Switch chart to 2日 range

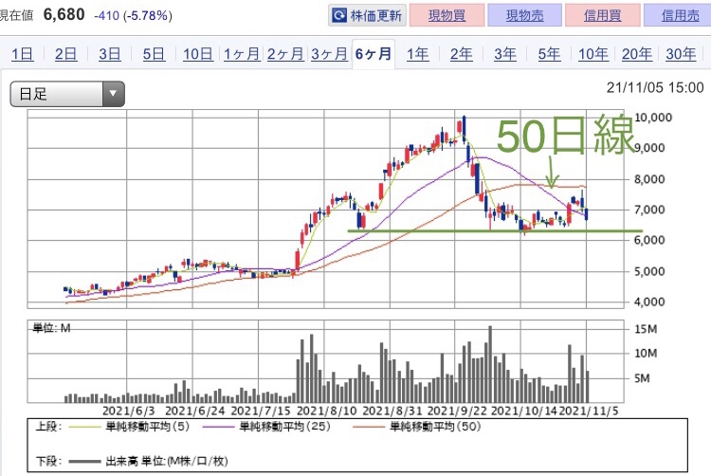65,54
